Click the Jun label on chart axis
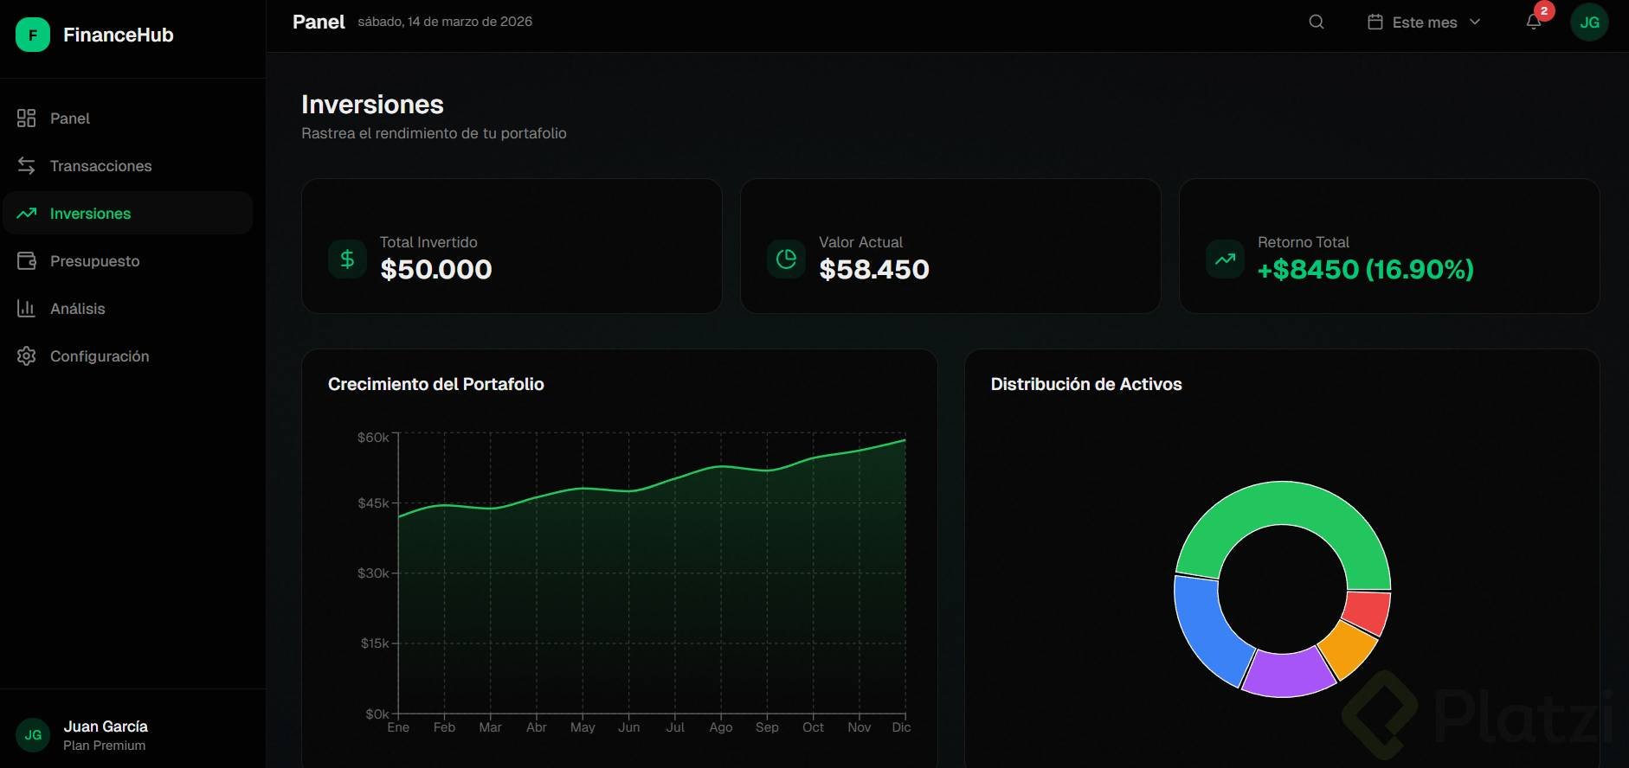 coord(629,727)
